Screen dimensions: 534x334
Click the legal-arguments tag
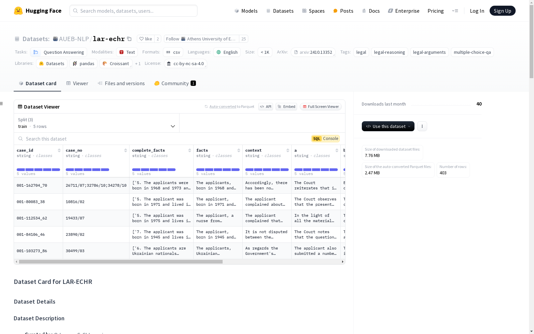tap(429, 52)
